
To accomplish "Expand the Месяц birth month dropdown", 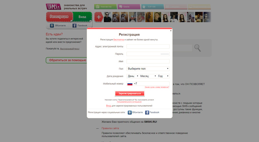I will (x=148, y=76).
